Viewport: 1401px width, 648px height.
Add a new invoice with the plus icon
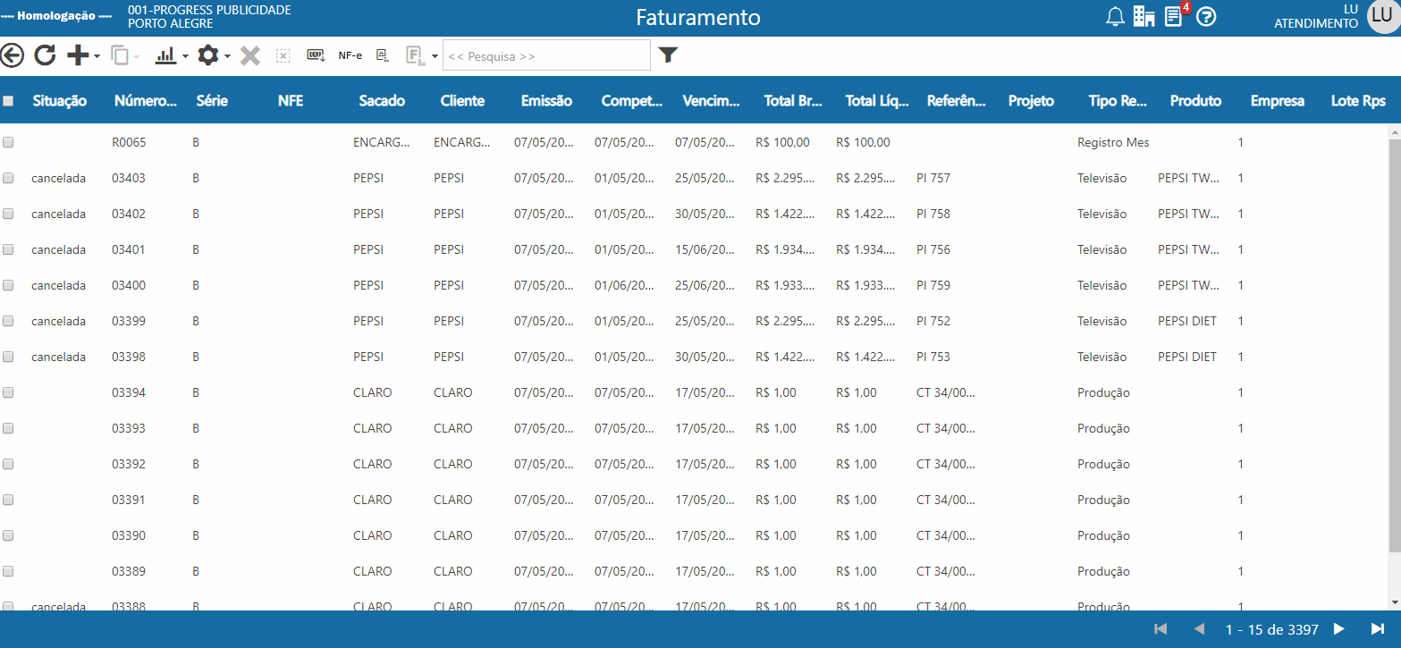[x=78, y=55]
